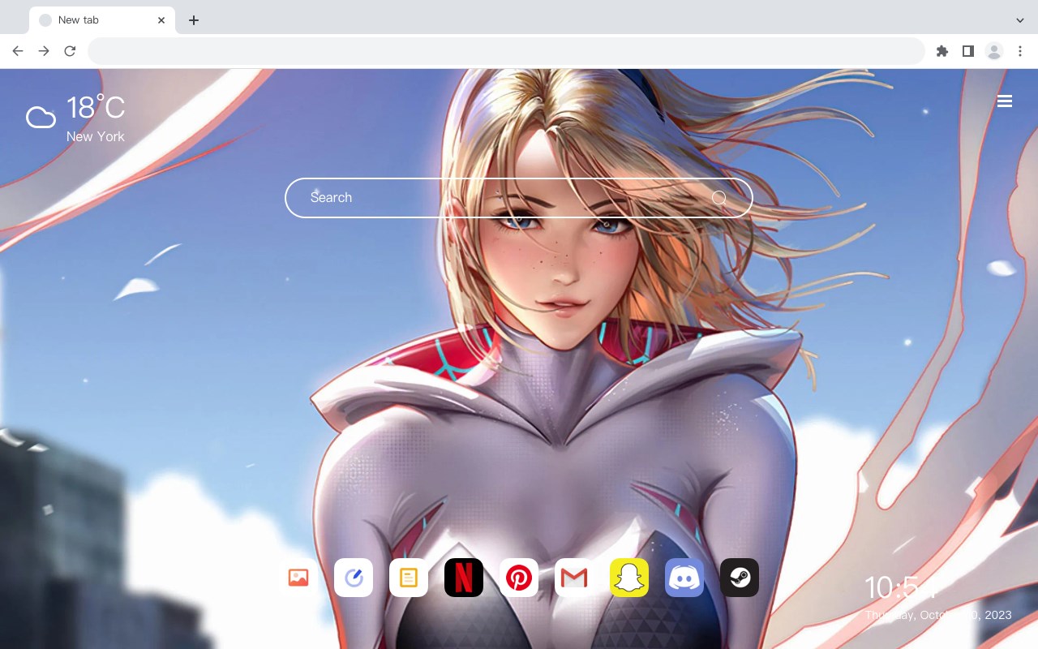1038x649 pixels.
Task: Click the clock time display
Action: [900, 587]
